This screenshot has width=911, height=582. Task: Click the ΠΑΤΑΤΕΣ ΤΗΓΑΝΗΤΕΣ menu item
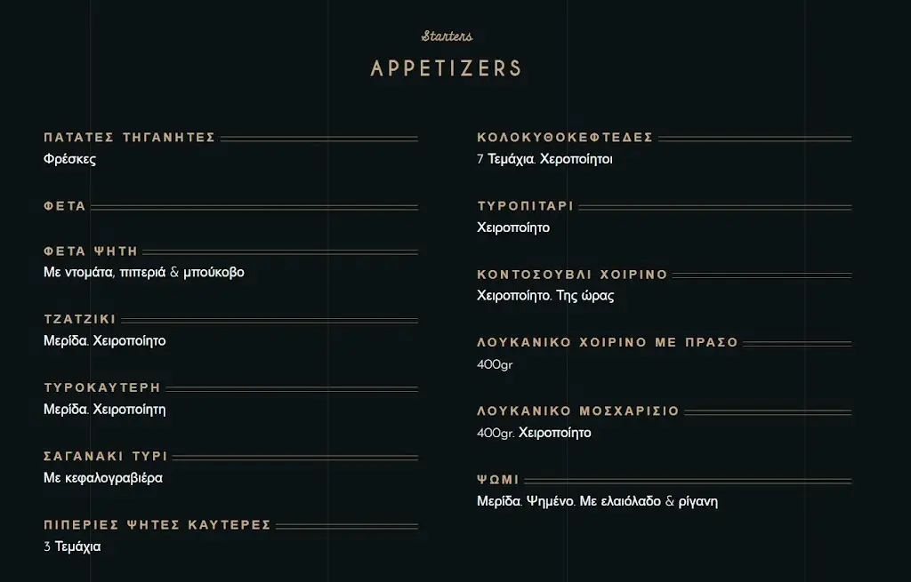pyautogui.click(x=130, y=138)
